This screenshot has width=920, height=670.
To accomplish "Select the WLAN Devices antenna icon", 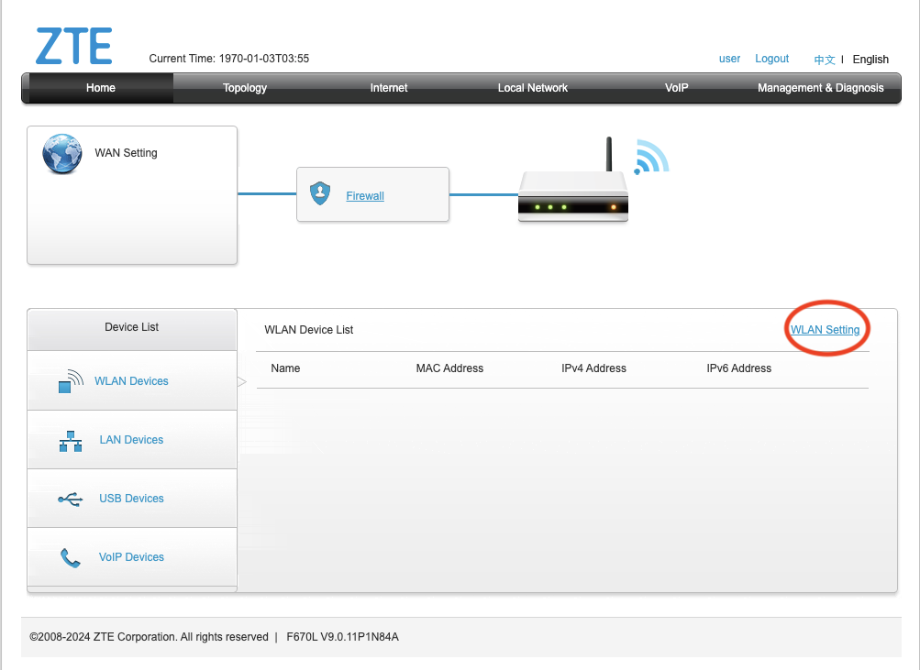I will coord(68,380).
